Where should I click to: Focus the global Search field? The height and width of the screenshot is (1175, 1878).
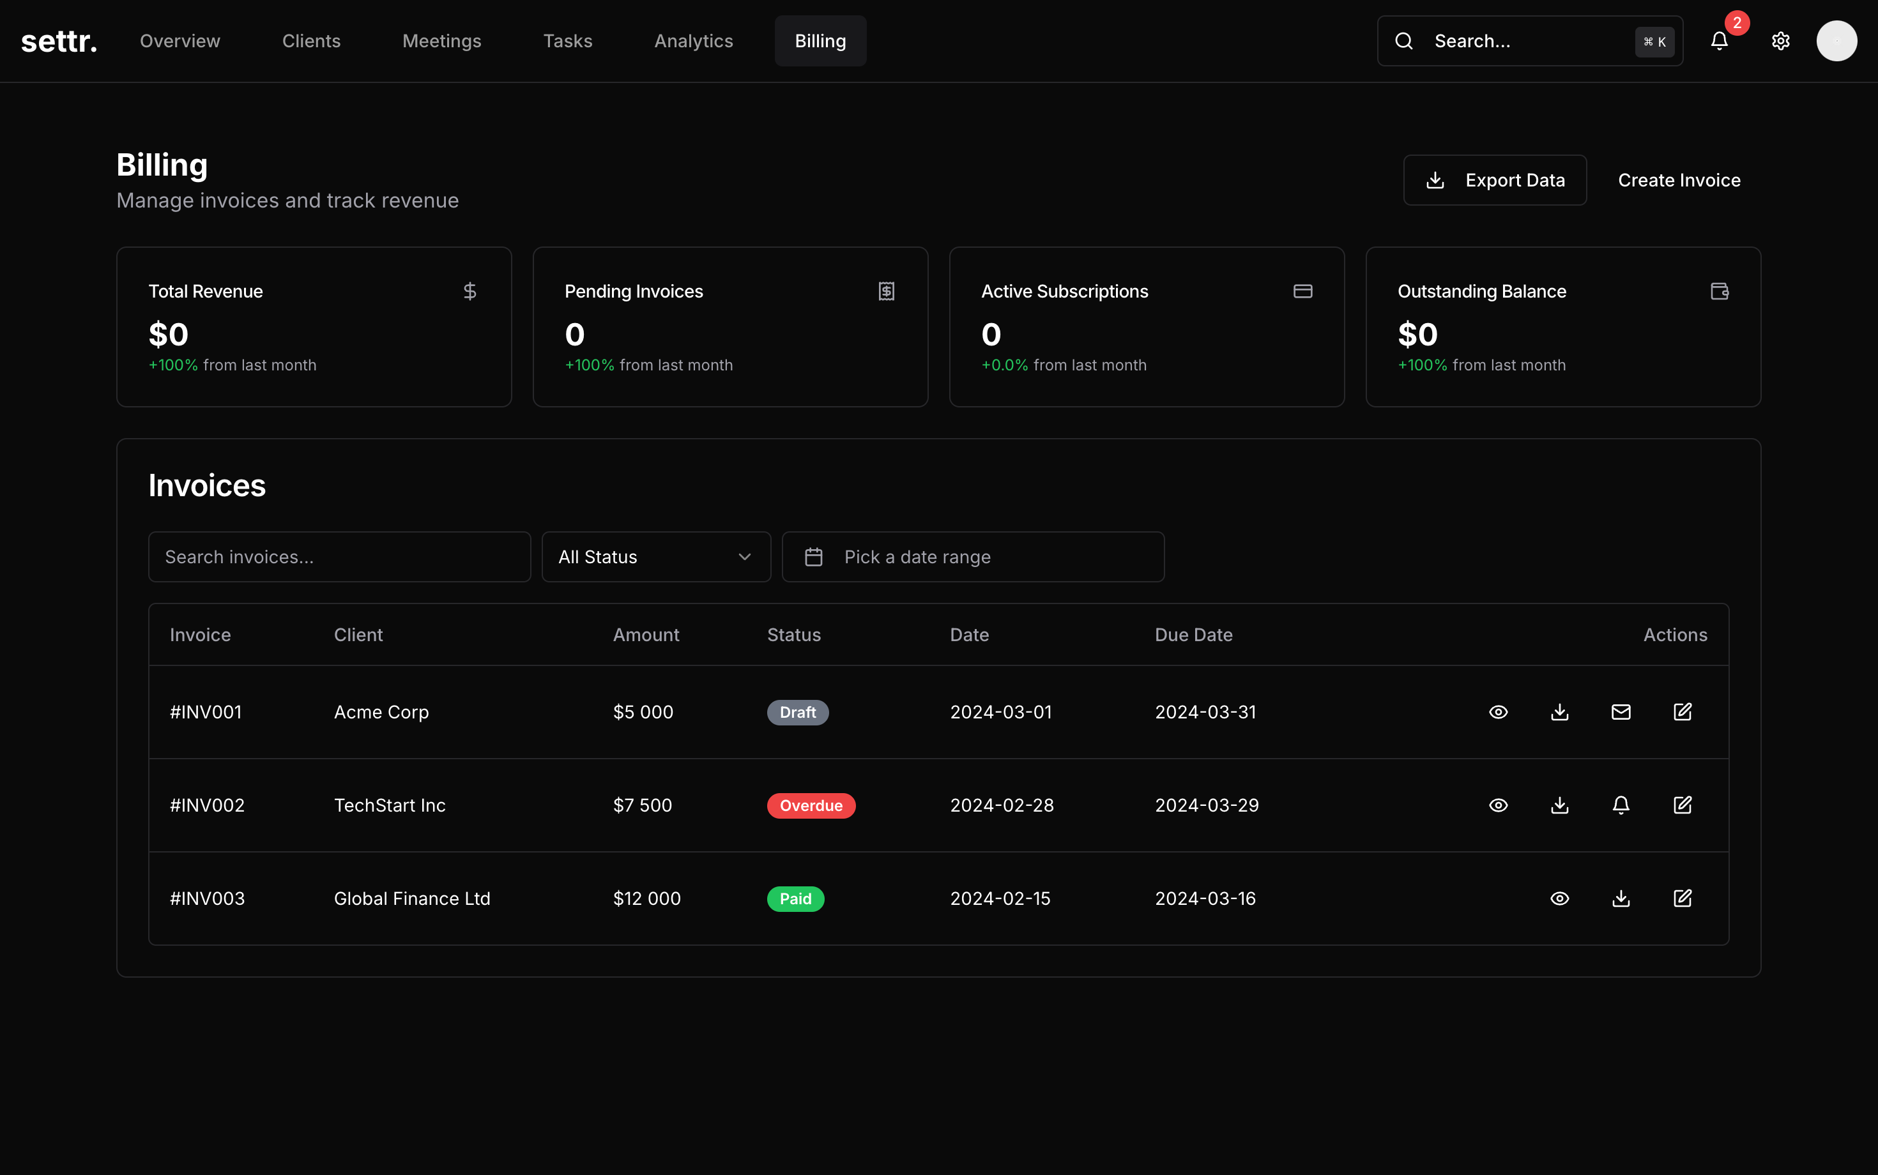(1530, 41)
